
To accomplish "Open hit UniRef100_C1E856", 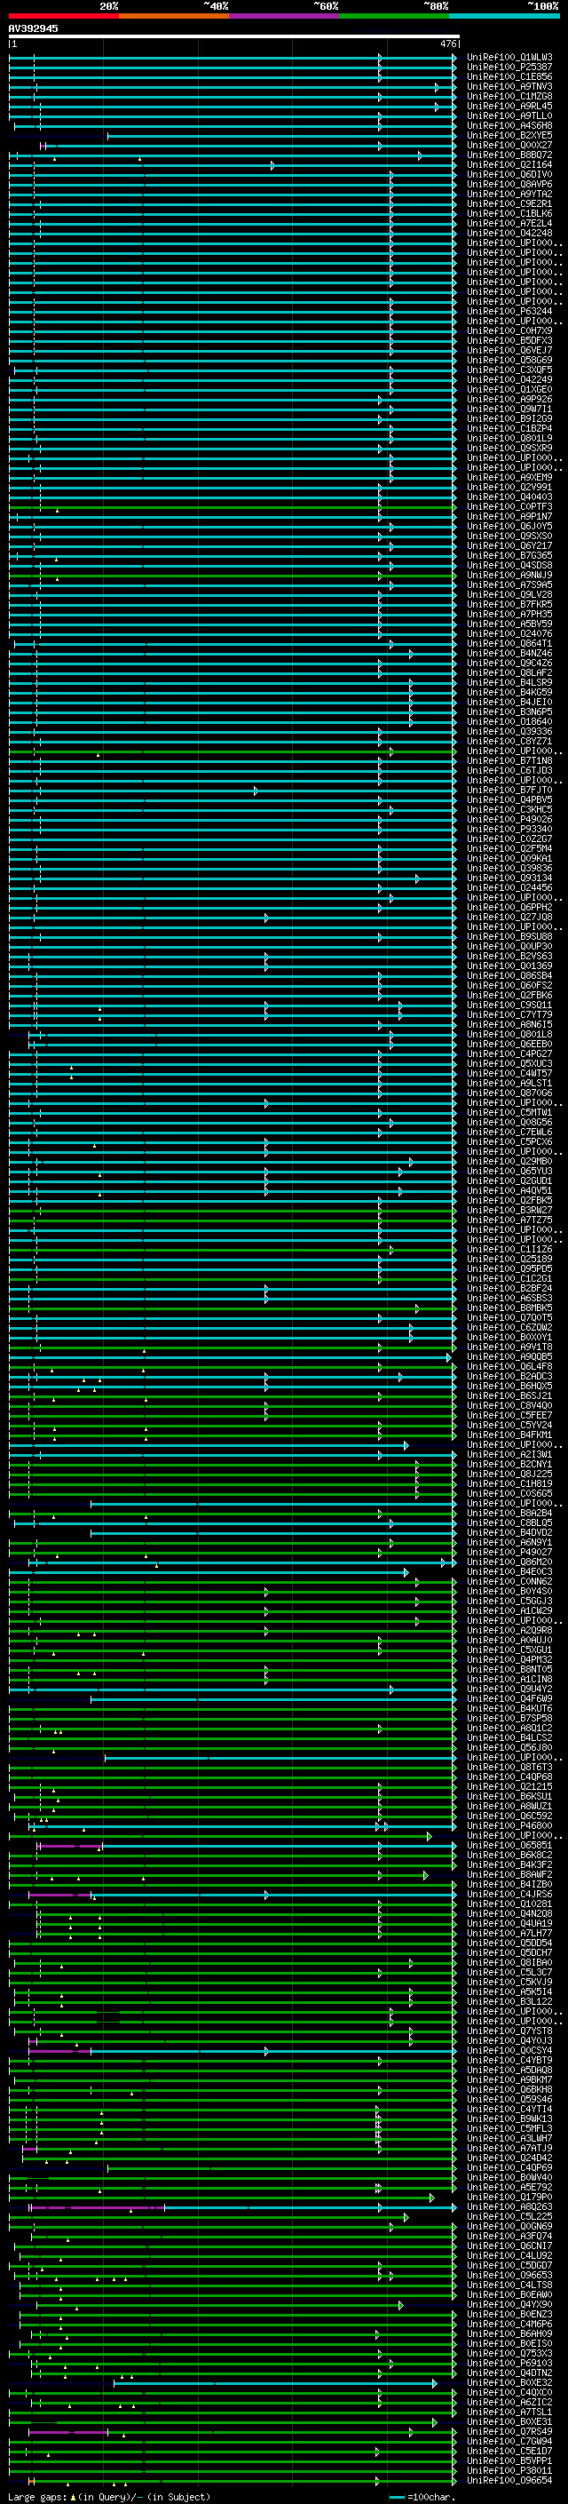I will point(509,76).
